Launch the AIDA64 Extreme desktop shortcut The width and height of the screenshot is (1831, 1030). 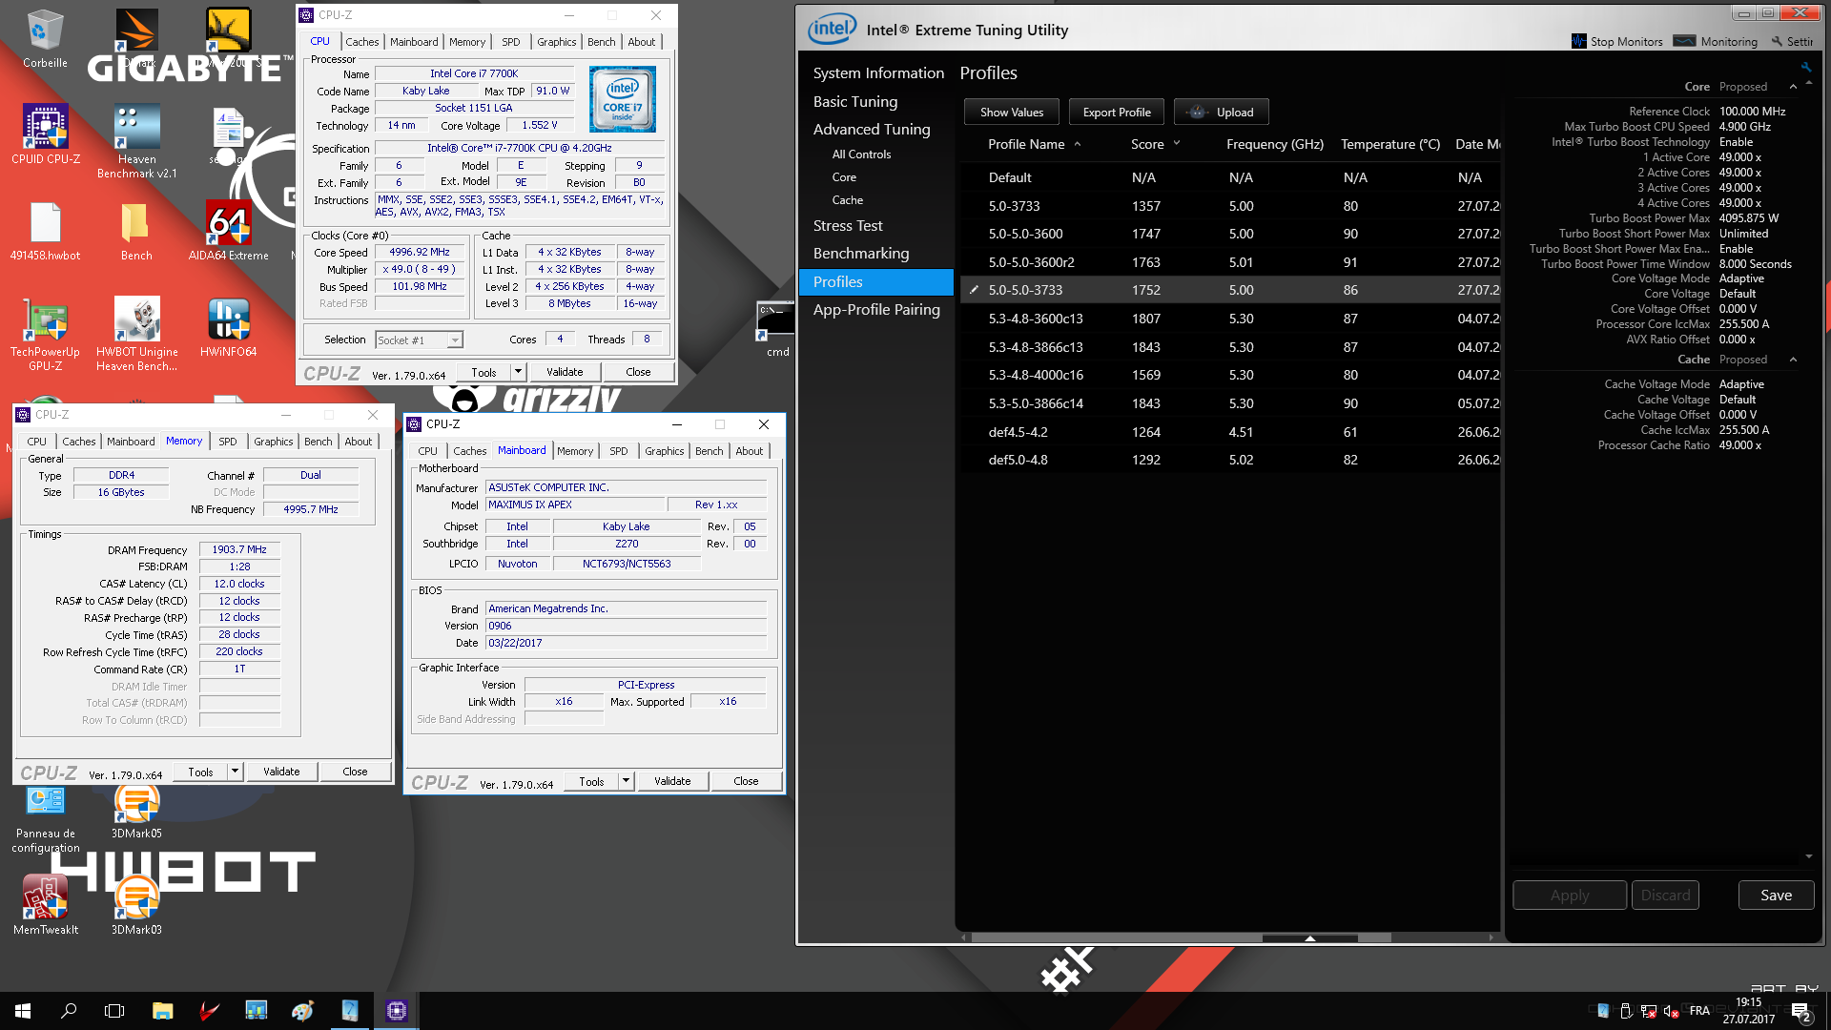[228, 232]
